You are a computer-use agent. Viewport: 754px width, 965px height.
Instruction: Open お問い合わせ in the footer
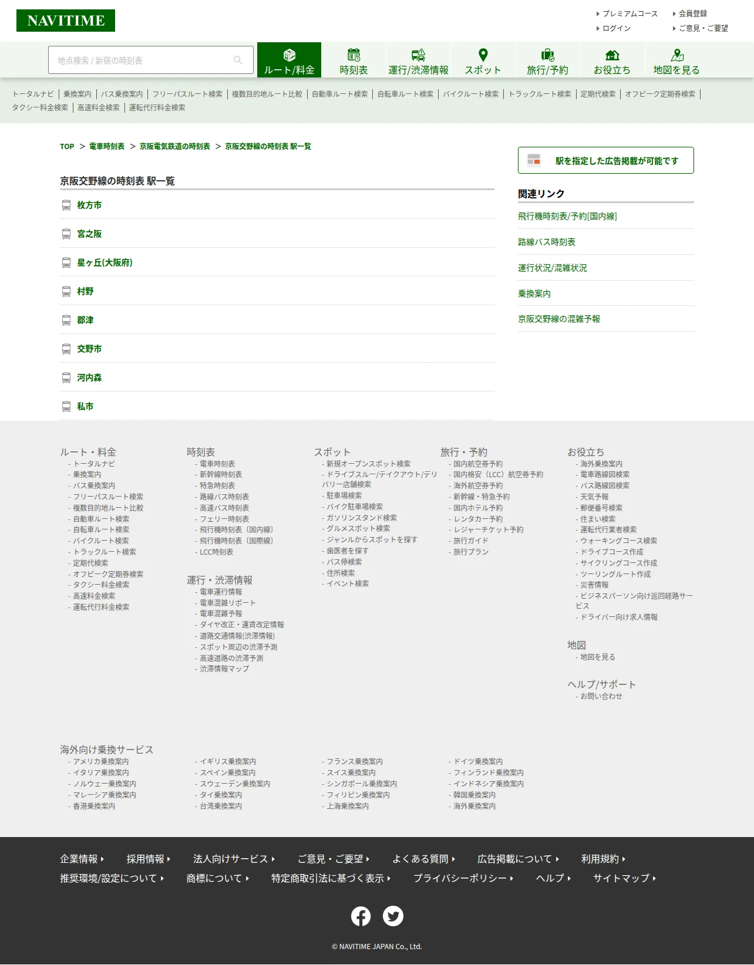click(x=601, y=697)
